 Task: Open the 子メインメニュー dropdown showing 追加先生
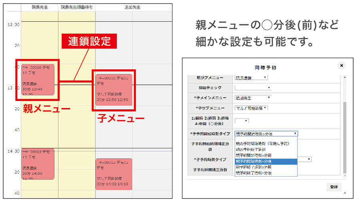pos(253,97)
